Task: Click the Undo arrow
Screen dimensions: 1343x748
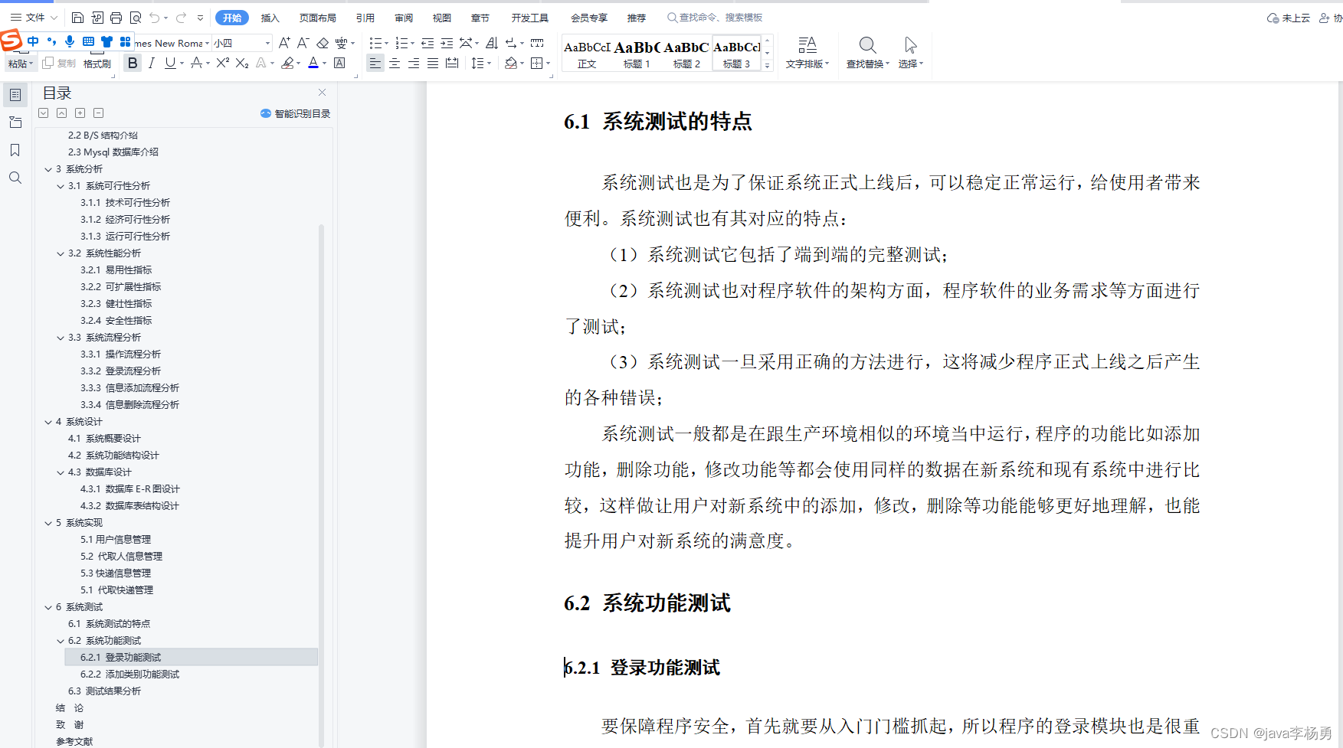Action: point(155,18)
